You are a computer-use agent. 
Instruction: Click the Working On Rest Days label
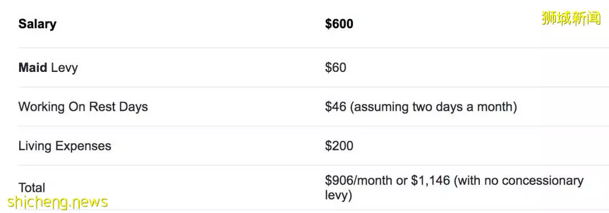[x=83, y=107]
